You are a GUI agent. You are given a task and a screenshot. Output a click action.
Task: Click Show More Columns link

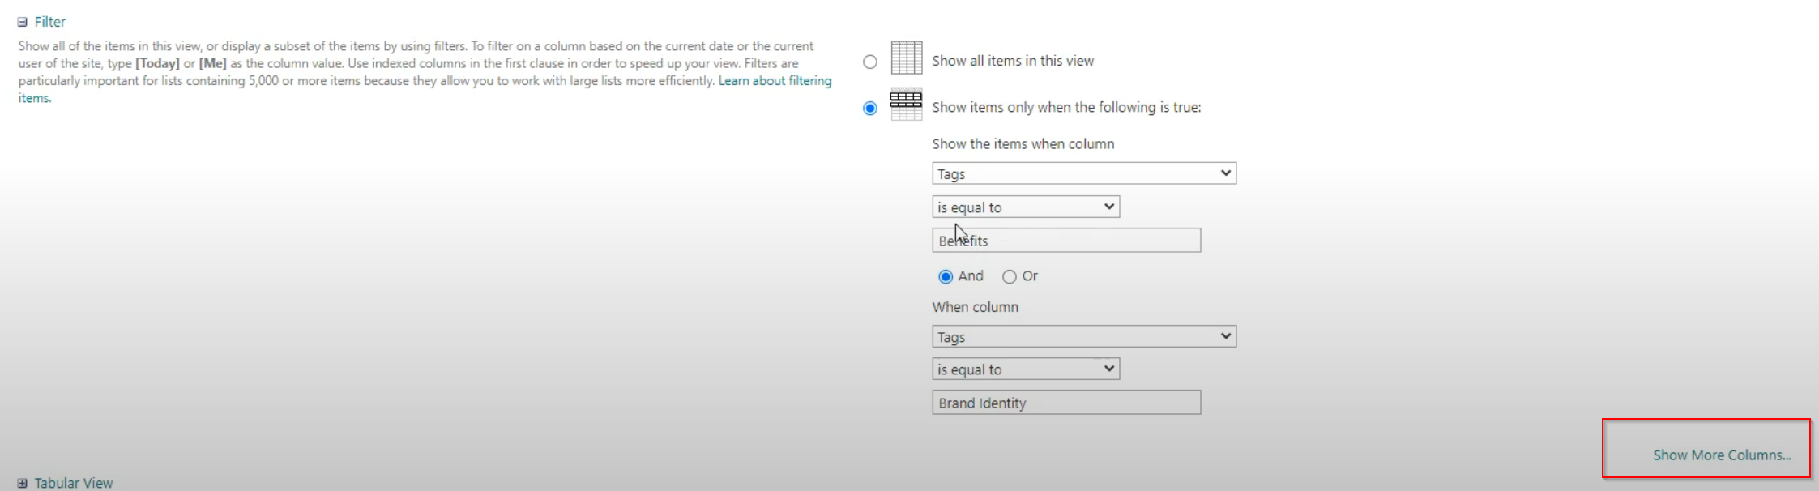(1722, 455)
